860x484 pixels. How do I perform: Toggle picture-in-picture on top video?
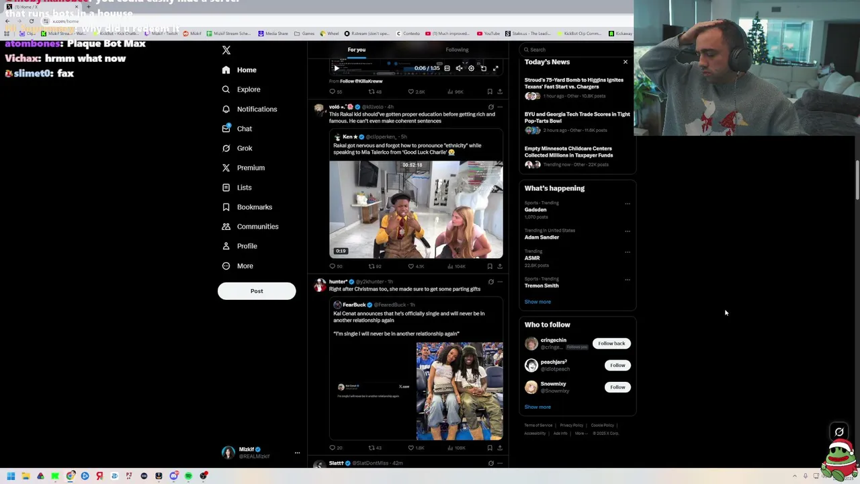[483, 68]
